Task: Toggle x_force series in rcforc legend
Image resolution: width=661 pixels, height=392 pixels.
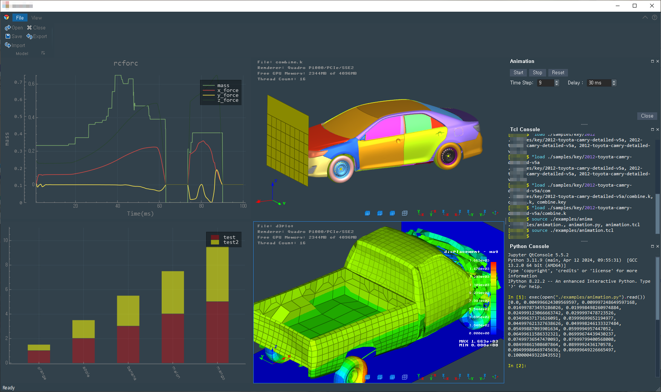Action: pyautogui.click(x=220, y=90)
